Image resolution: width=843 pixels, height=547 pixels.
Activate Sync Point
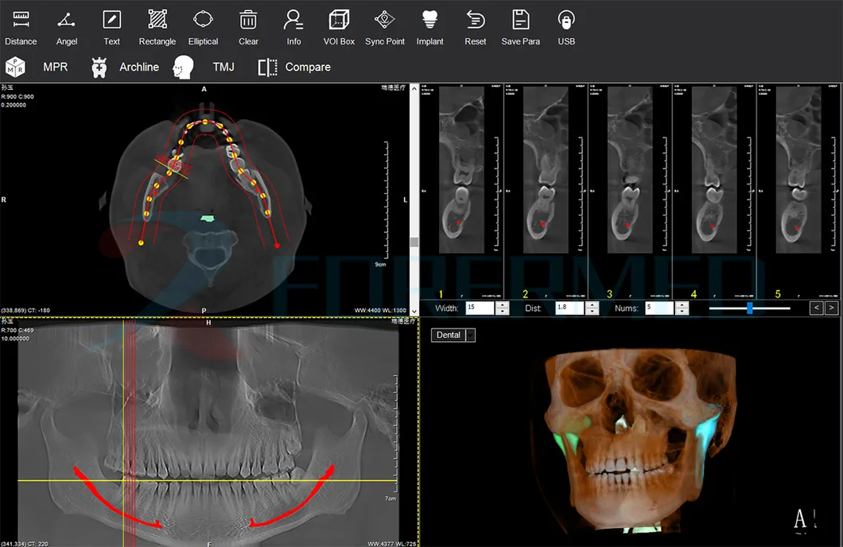(384, 24)
